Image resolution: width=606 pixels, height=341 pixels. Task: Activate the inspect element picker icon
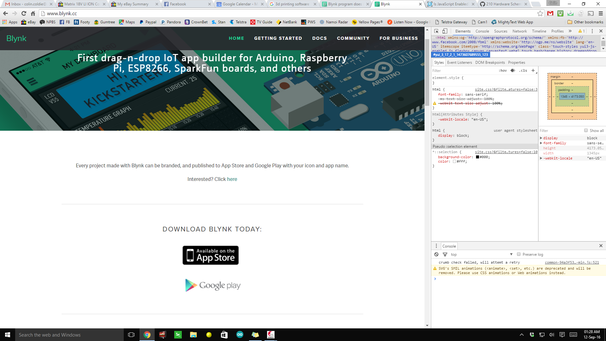pyautogui.click(x=436, y=31)
